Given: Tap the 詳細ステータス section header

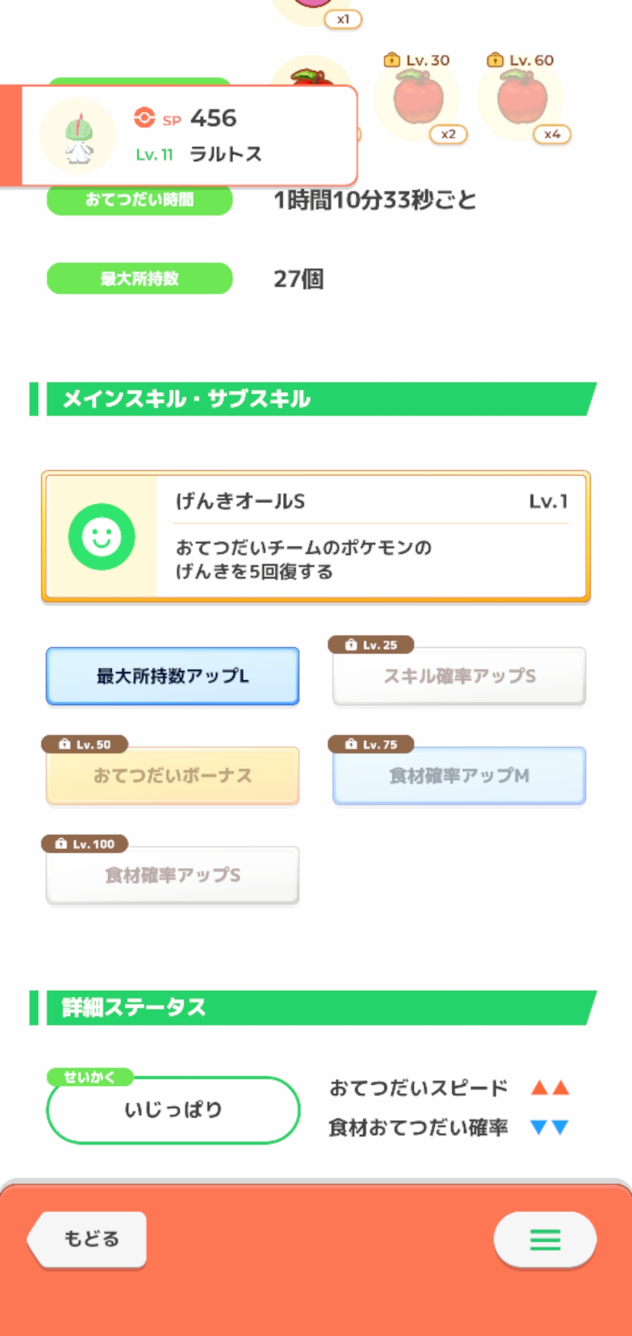Looking at the screenshot, I should tap(313, 1008).
